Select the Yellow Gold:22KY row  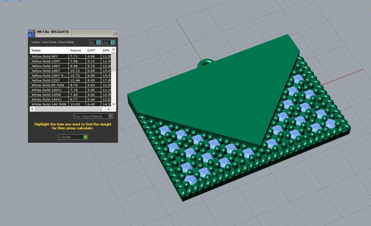click(x=71, y=80)
